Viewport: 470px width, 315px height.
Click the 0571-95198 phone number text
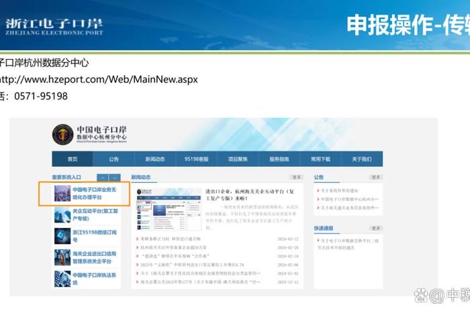[41, 96]
